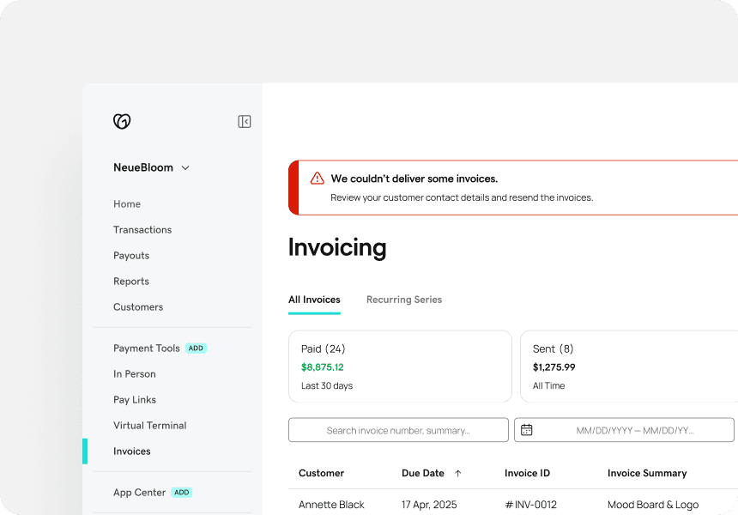Select Payment Tools in sidebar

click(x=147, y=348)
